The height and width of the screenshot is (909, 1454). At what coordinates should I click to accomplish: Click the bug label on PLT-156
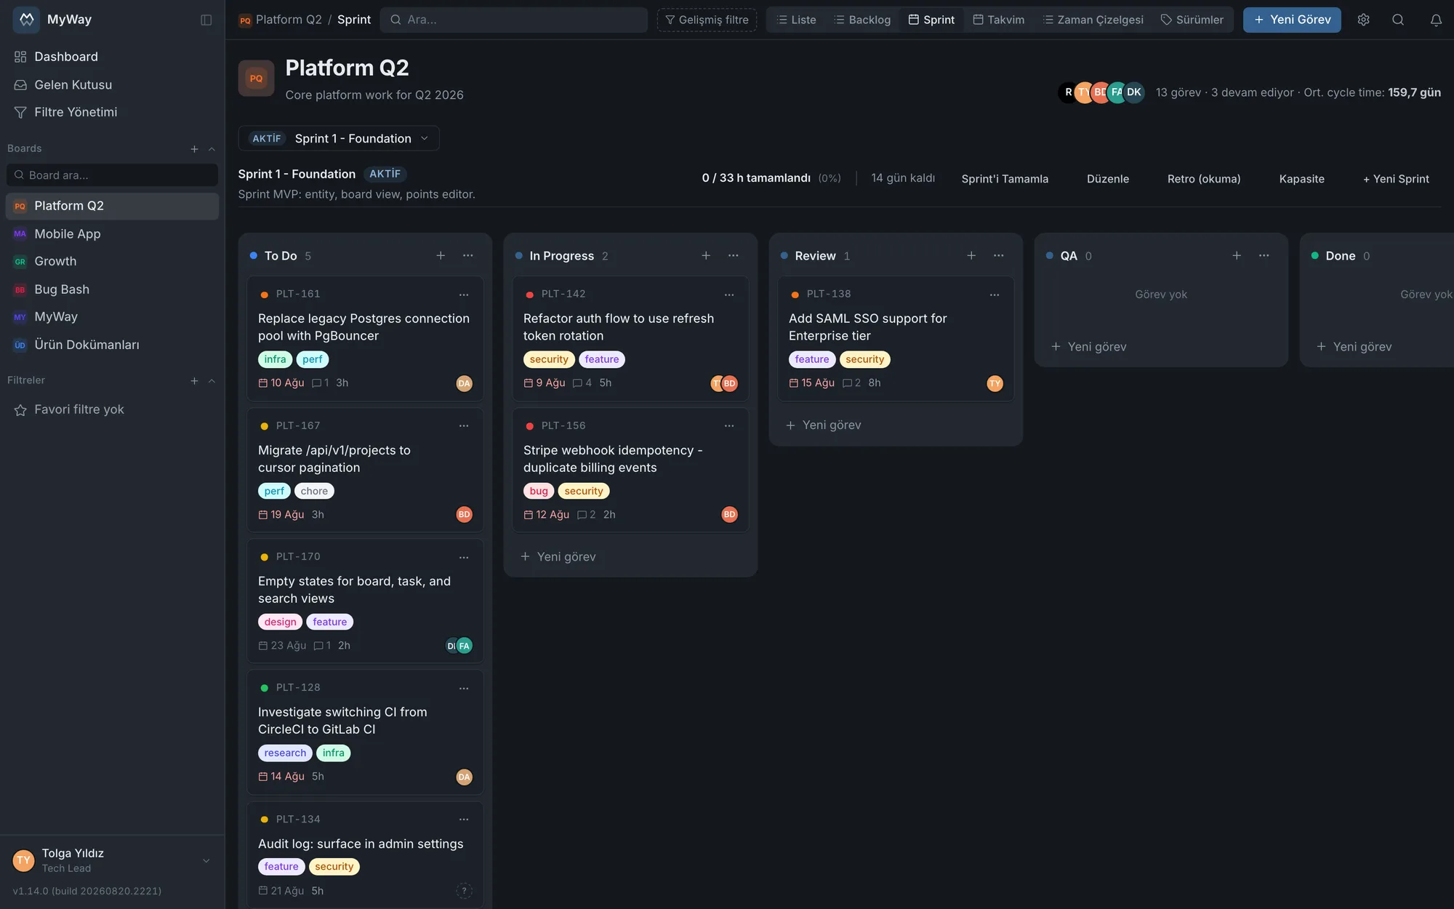(539, 491)
